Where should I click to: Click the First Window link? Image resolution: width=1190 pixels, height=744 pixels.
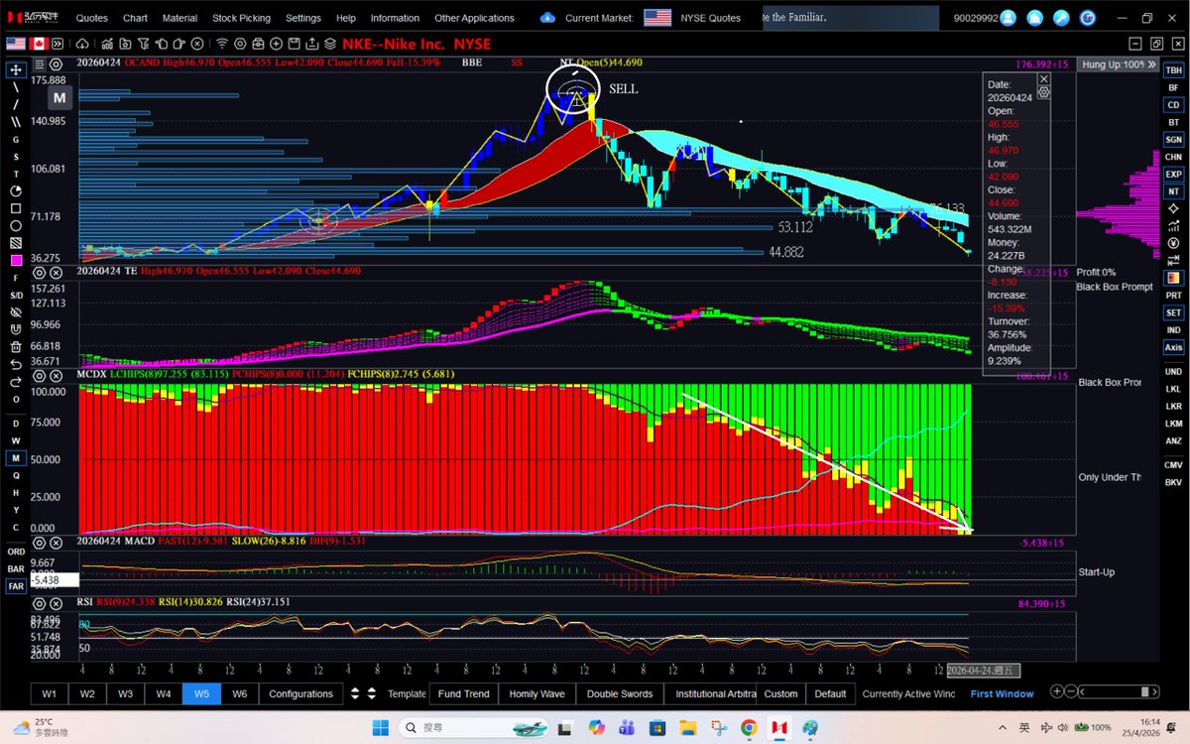click(1002, 693)
